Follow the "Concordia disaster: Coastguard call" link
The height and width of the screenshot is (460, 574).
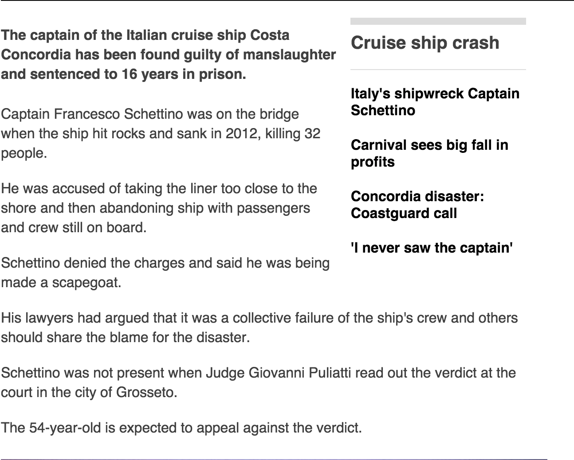(x=417, y=205)
